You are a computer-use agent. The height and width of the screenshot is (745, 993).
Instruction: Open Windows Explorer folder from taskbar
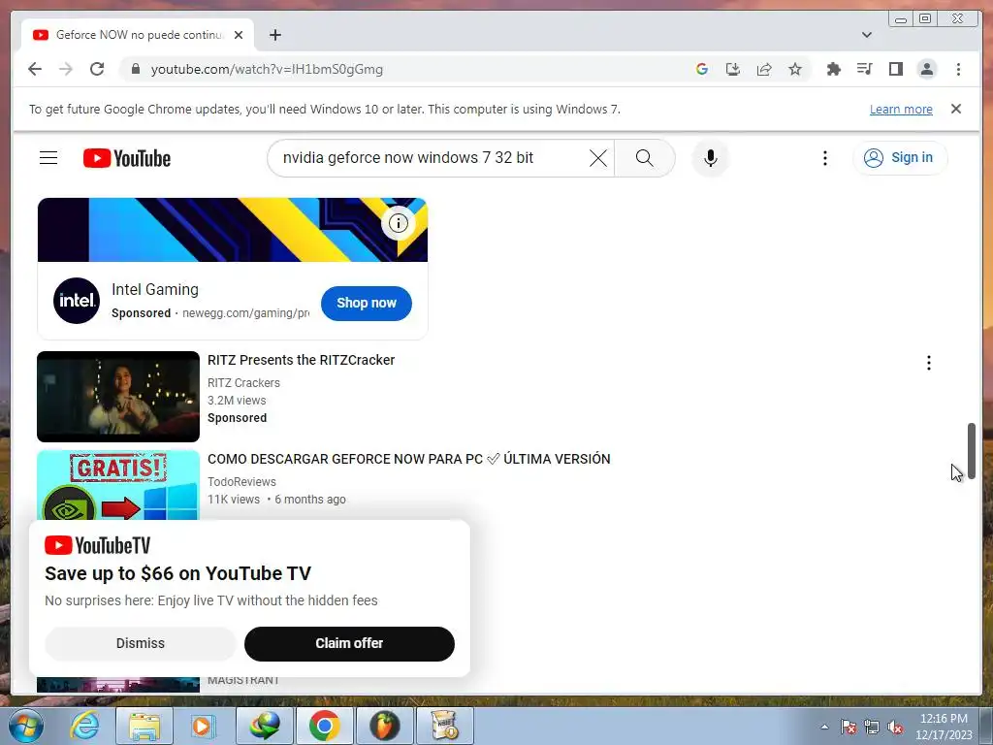144,726
